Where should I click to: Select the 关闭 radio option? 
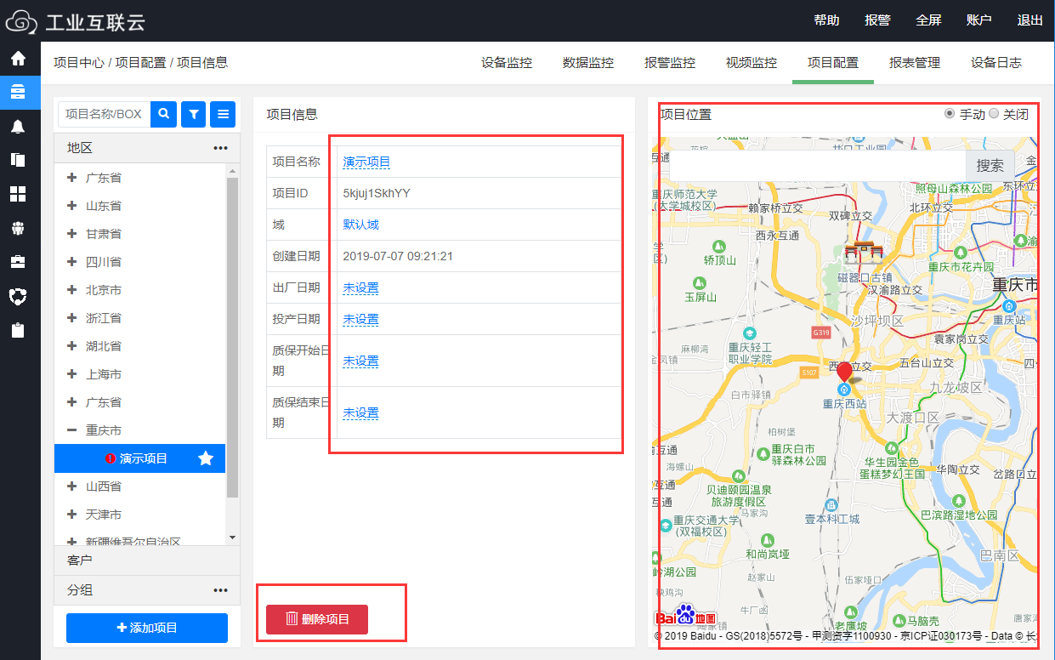coord(994,114)
